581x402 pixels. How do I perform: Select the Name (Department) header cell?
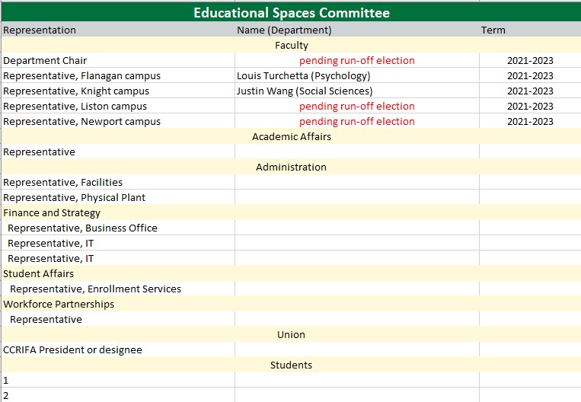284,30
